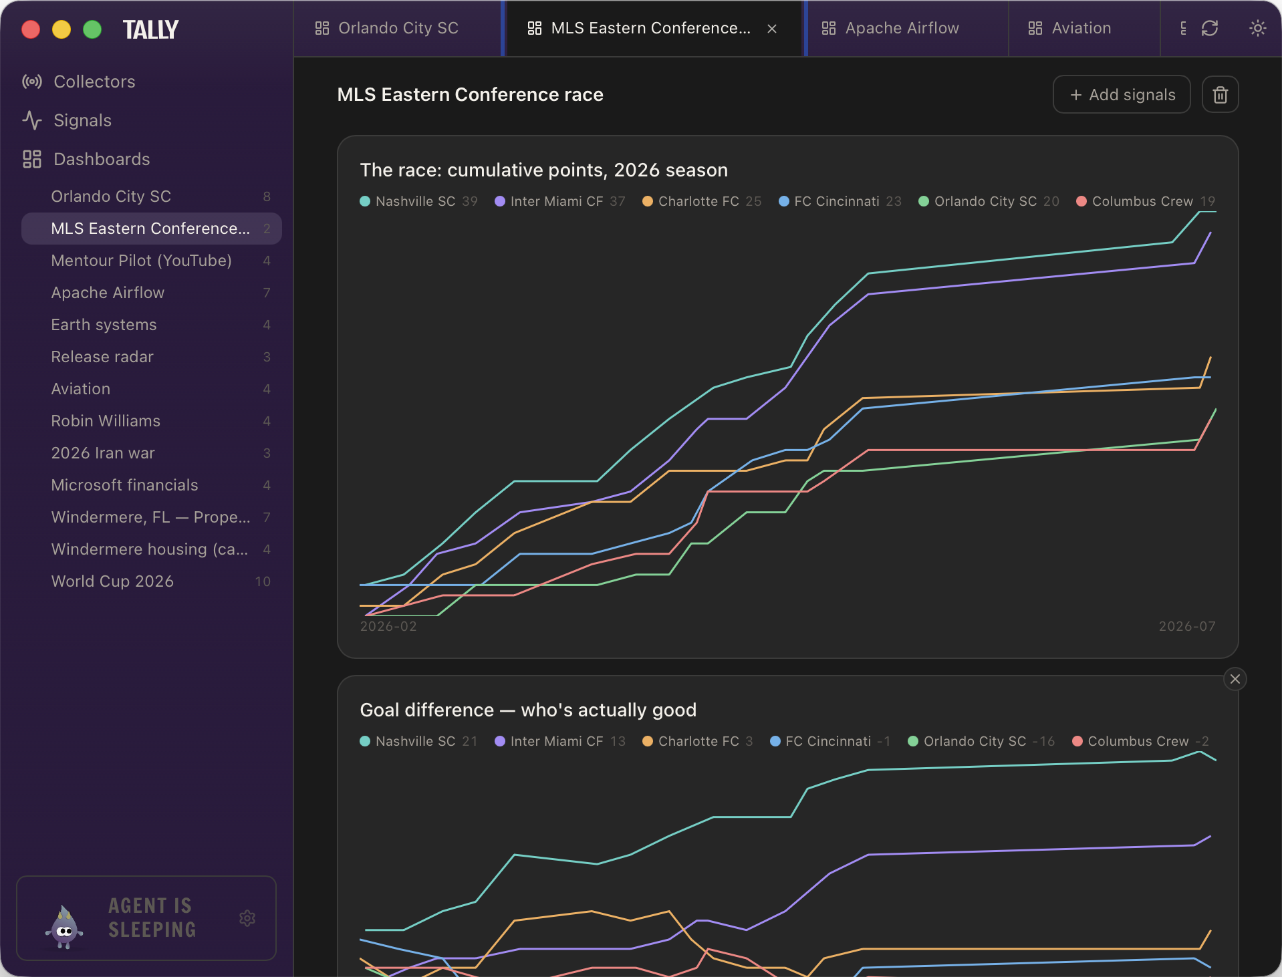Delete dashboard using the trash icon
Screen dimensions: 1282x977
click(x=1221, y=95)
